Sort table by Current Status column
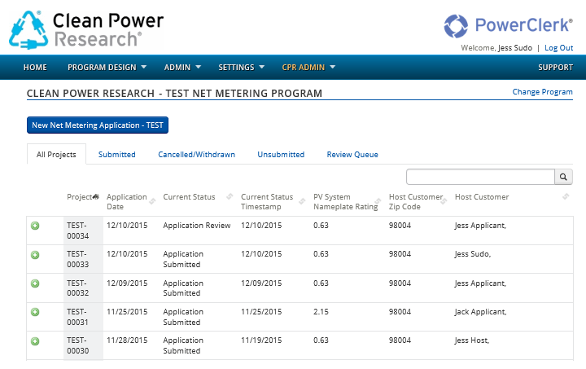Viewport: 586px width, 369px height. [230, 196]
